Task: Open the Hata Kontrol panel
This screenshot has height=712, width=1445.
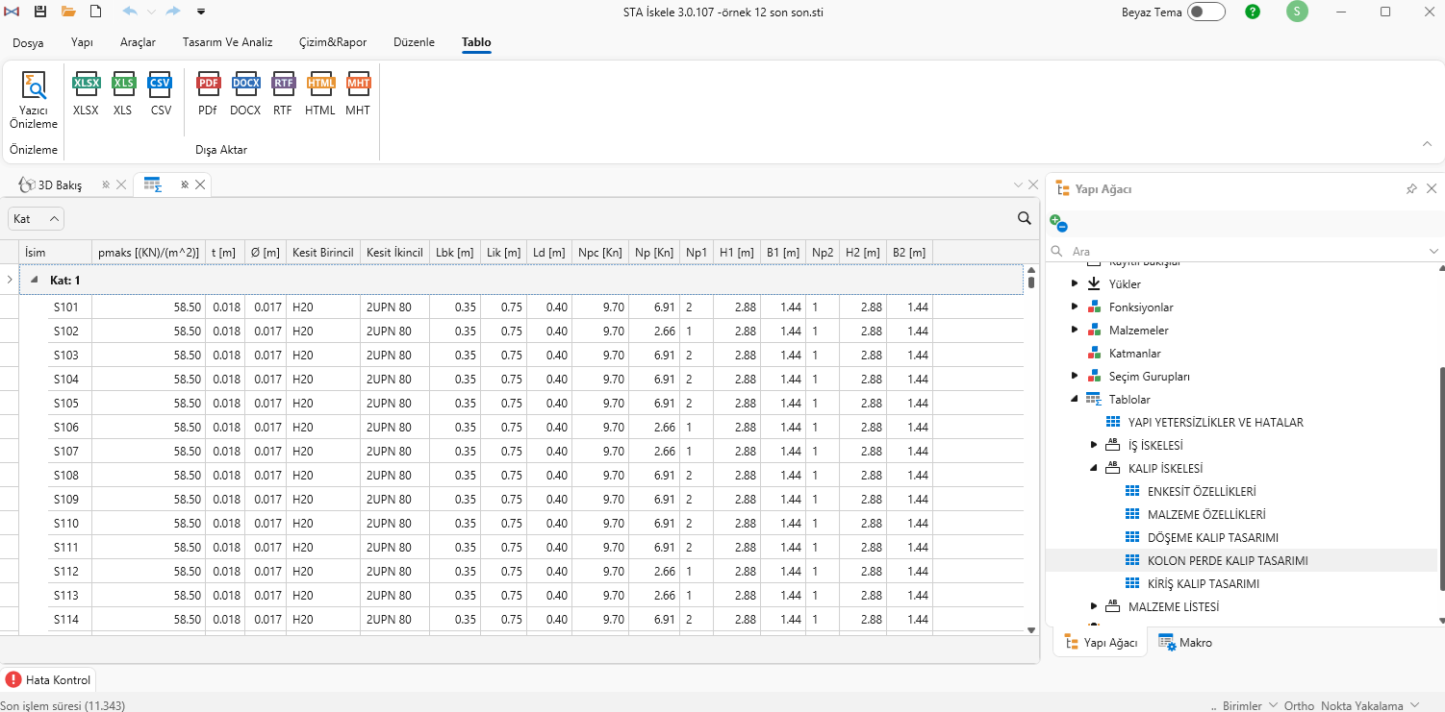Action: (x=49, y=680)
